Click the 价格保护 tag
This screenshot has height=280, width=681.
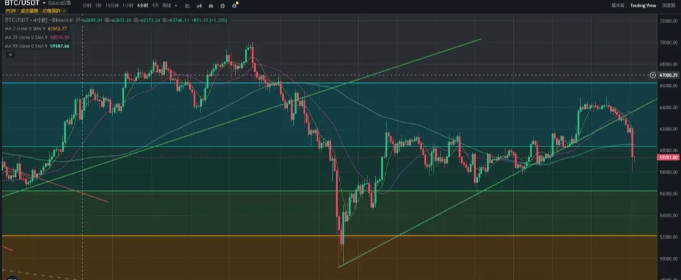(x=52, y=11)
